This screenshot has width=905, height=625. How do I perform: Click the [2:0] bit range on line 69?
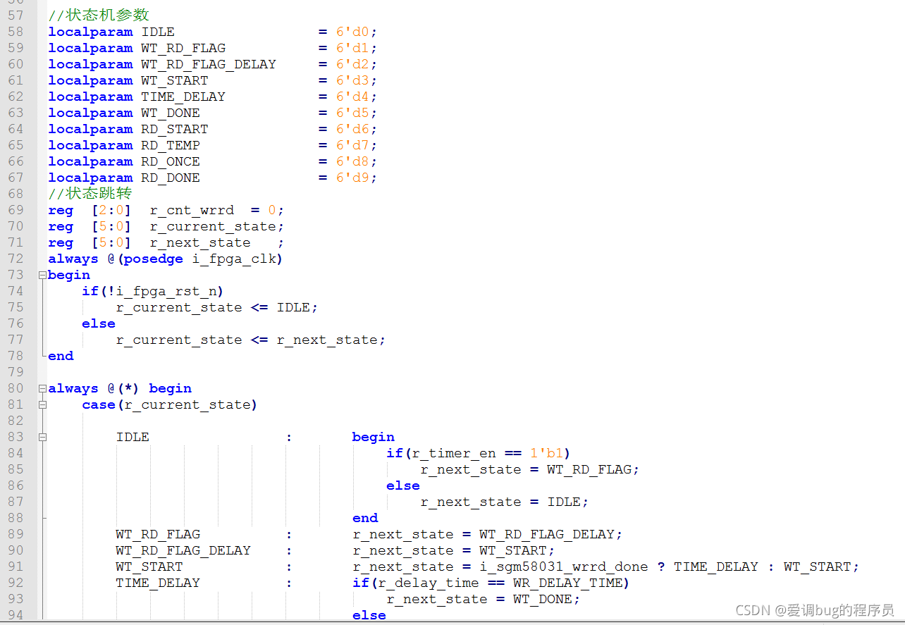click(x=111, y=210)
